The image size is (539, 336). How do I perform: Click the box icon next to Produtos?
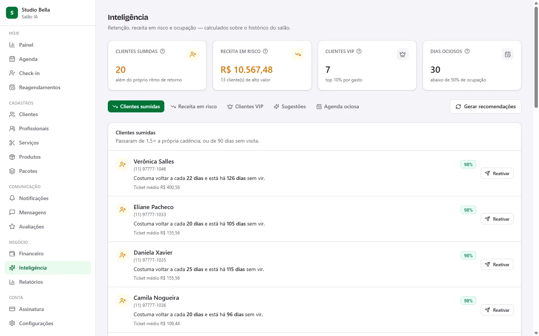(12, 157)
